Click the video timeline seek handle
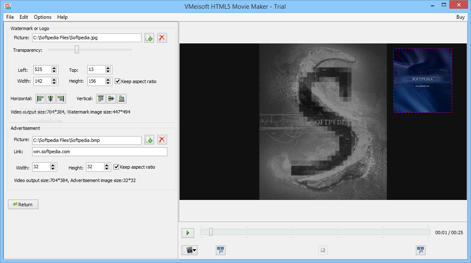Viewport: 471px width, 263px height. [211, 232]
